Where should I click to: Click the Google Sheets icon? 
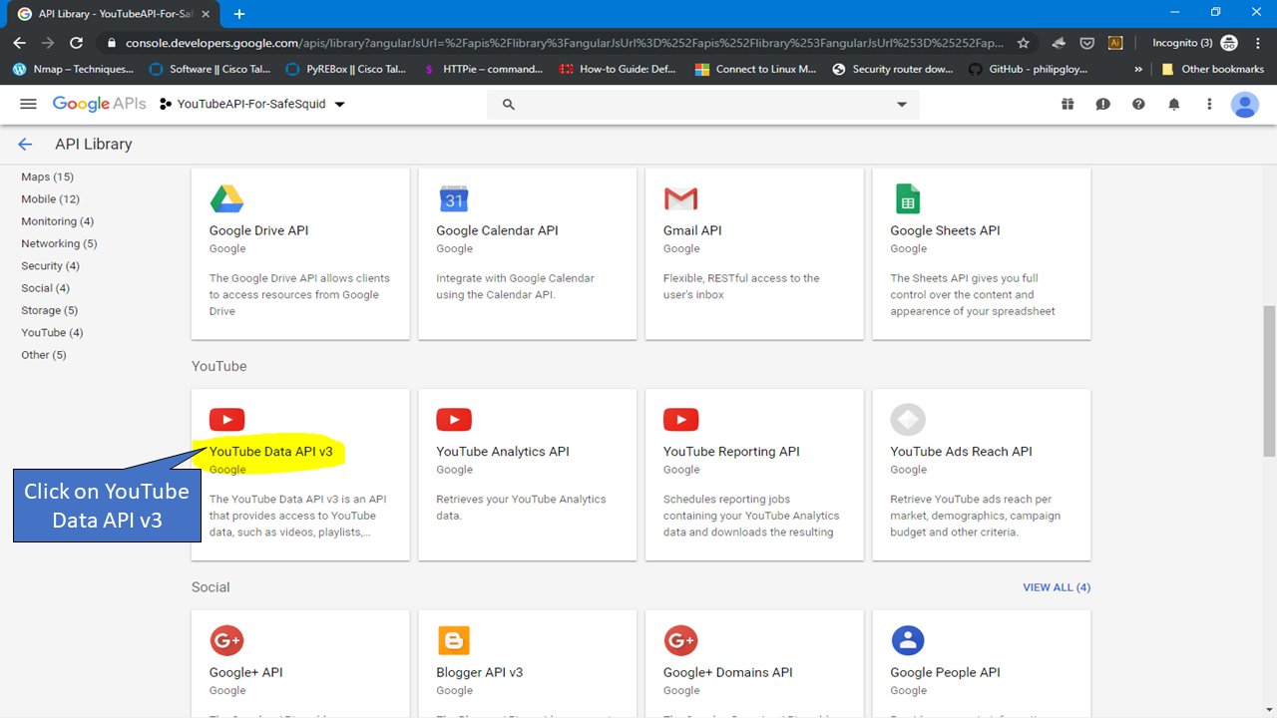[x=907, y=198]
